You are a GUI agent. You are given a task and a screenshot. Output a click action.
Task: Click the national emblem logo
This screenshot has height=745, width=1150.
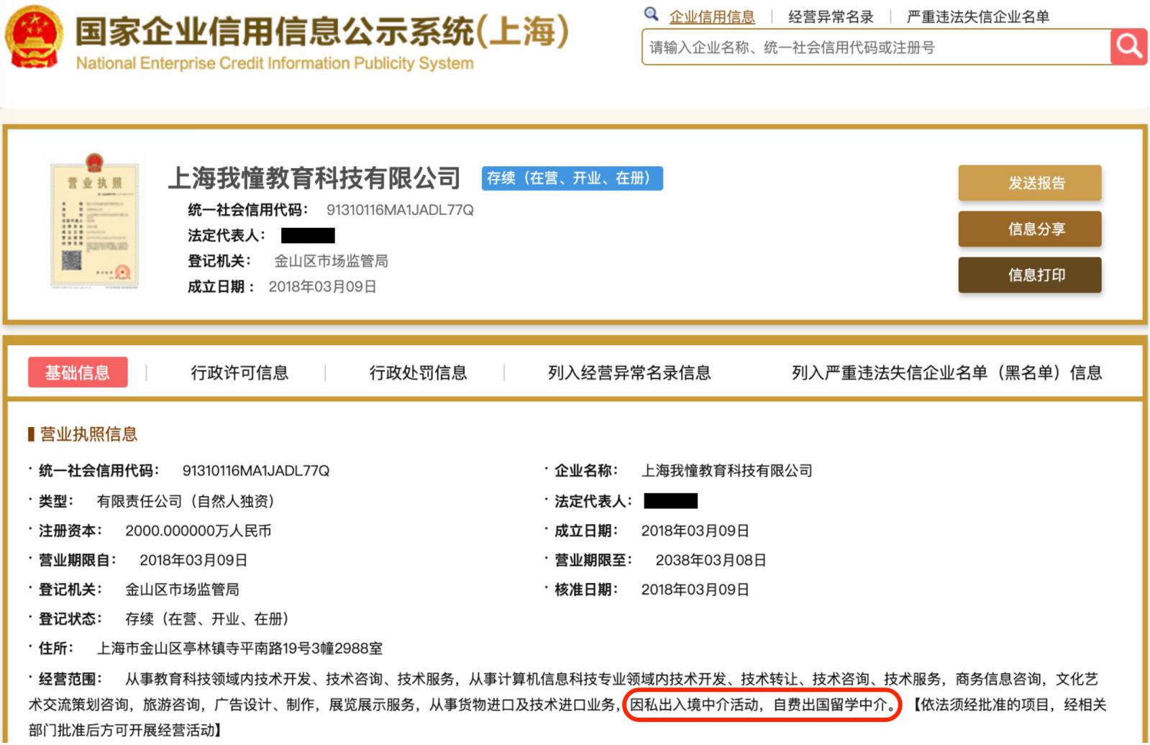click(x=35, y=36)
